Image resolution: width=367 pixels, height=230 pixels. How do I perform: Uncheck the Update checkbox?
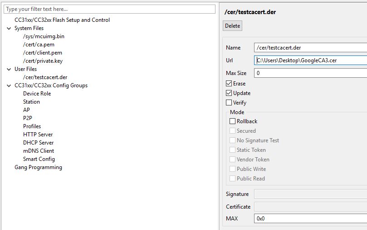click(x=229, y=93)
